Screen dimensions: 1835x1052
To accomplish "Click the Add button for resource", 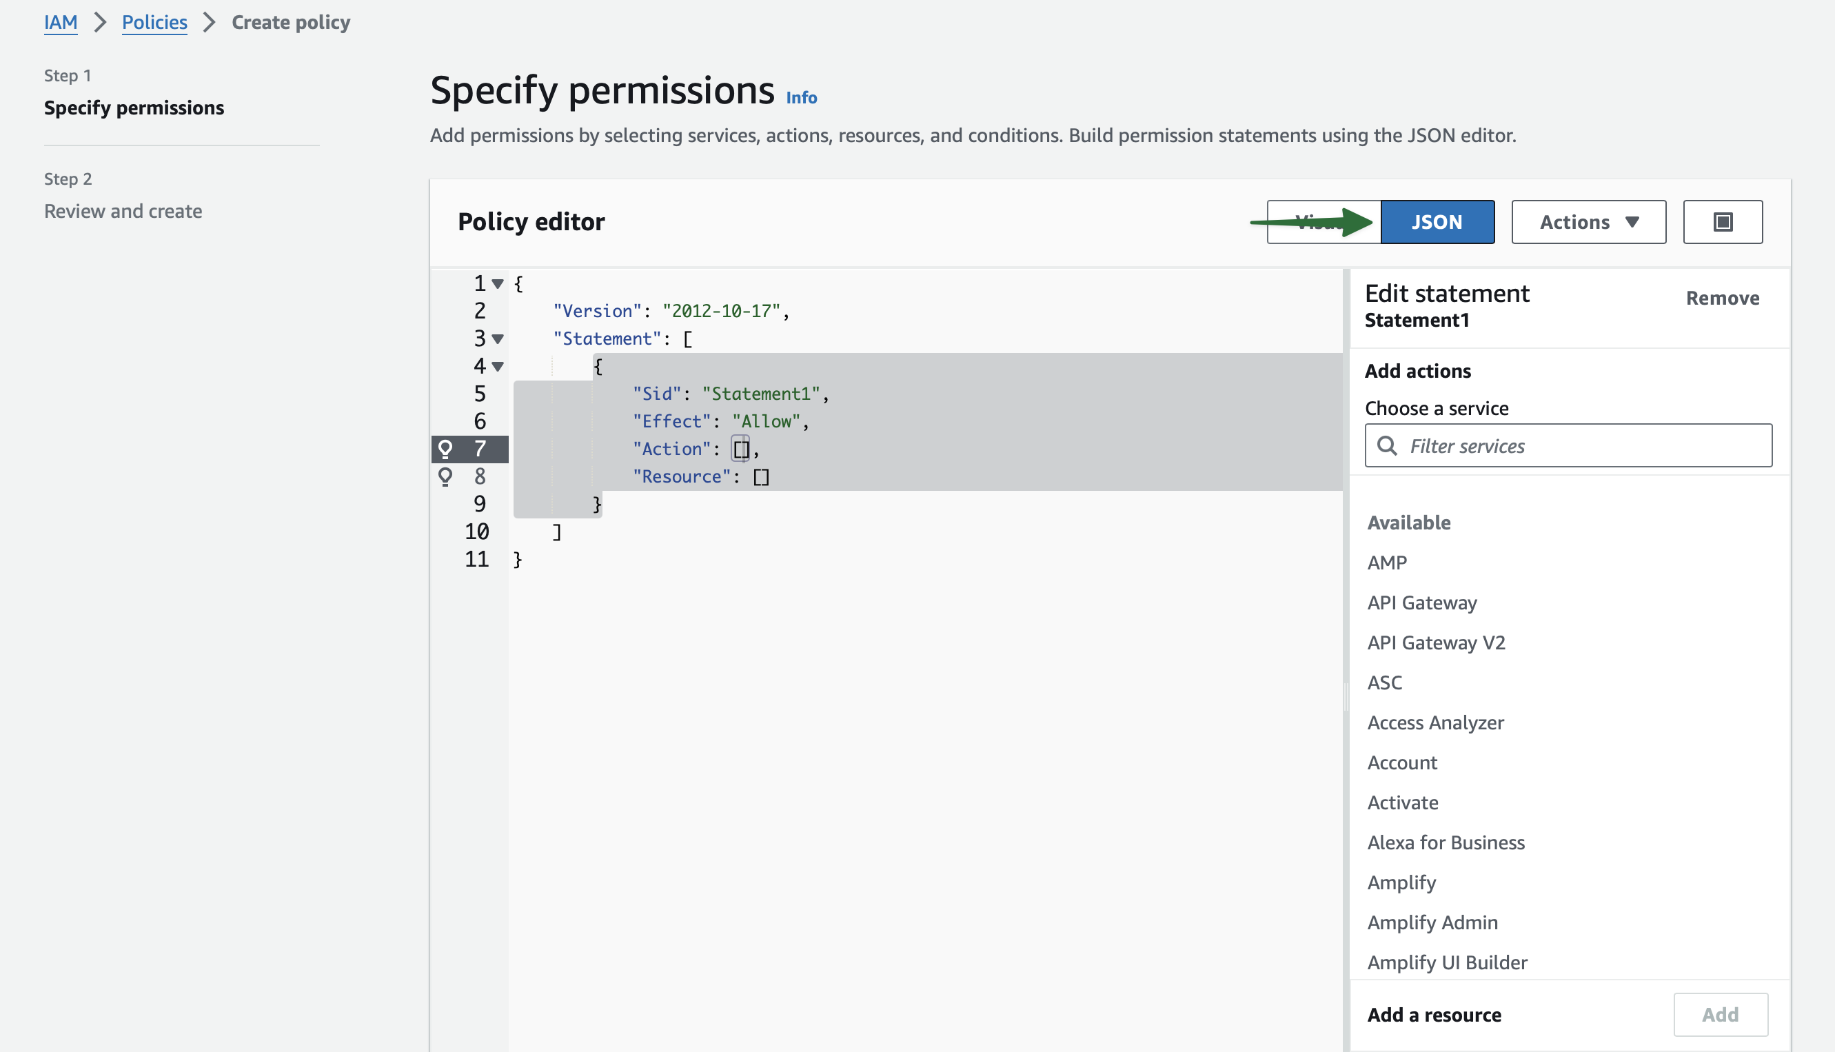I will pos(1719,1015).
